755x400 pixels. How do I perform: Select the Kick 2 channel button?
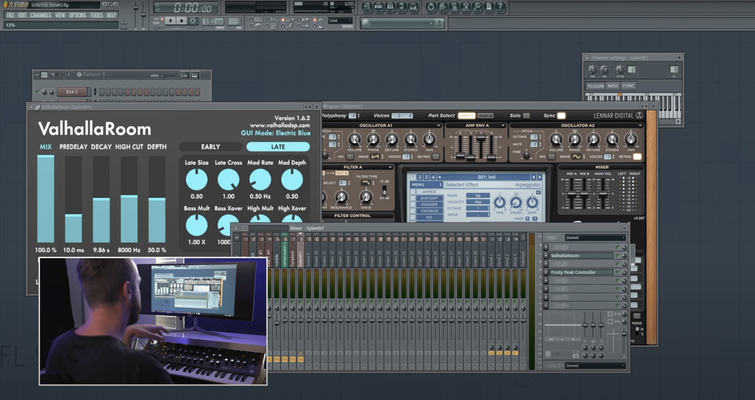tap(73, 92)
